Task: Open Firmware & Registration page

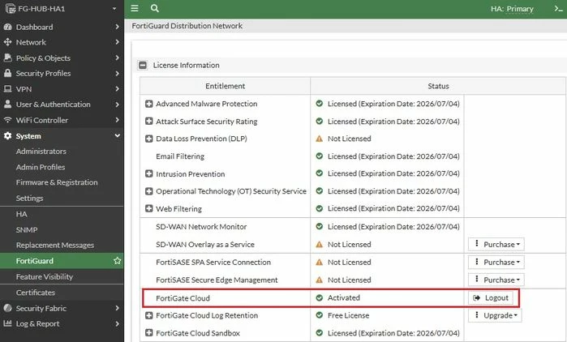Action: pos(57,182)
